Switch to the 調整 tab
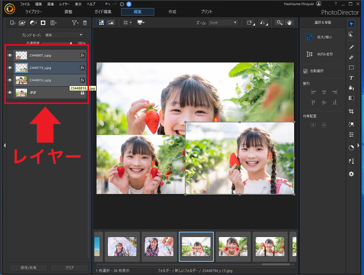 pos(68,12)
